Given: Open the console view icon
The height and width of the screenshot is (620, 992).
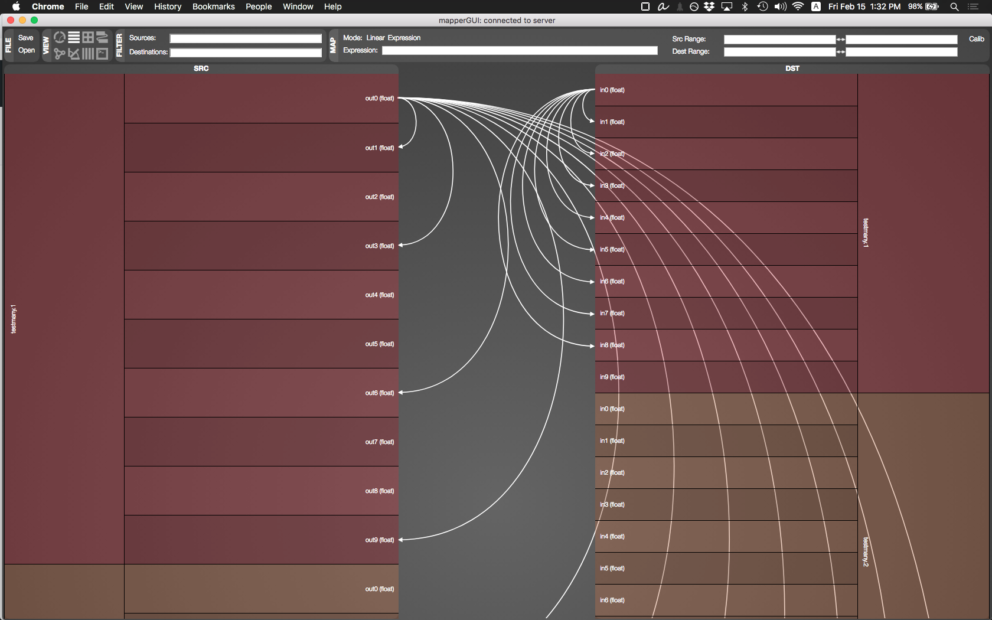Looking at the screenshot, I should (x=102, y=53).
